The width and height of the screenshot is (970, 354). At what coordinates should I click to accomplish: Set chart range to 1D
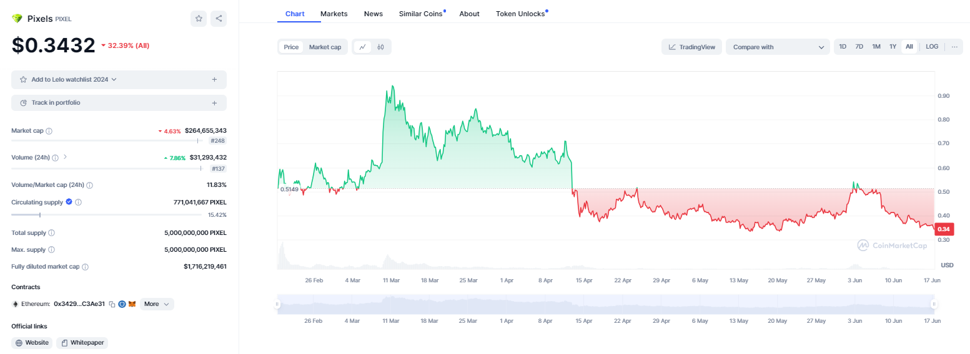[843, 47]
